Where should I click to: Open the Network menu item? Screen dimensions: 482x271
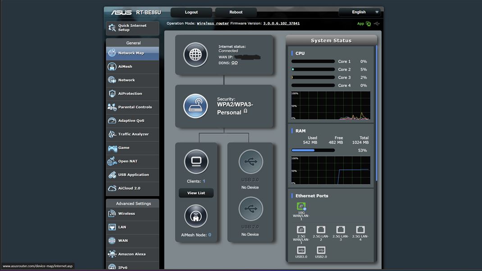[x=132, y=80]
